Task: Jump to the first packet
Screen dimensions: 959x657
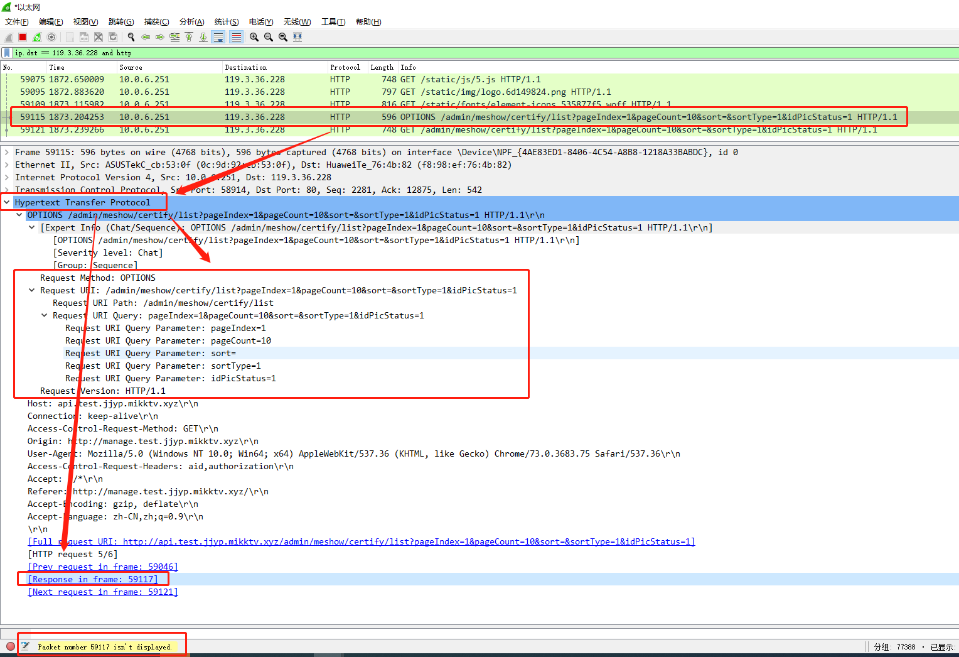Action: (189, 37)
